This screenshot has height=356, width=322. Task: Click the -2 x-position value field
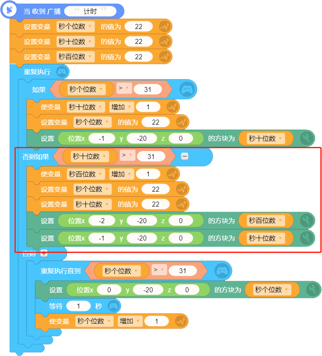click(102, 221)
